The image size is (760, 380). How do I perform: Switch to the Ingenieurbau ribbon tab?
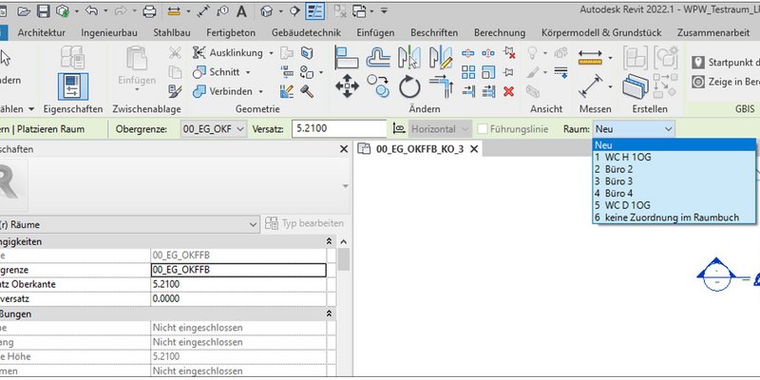coord(109,33)
